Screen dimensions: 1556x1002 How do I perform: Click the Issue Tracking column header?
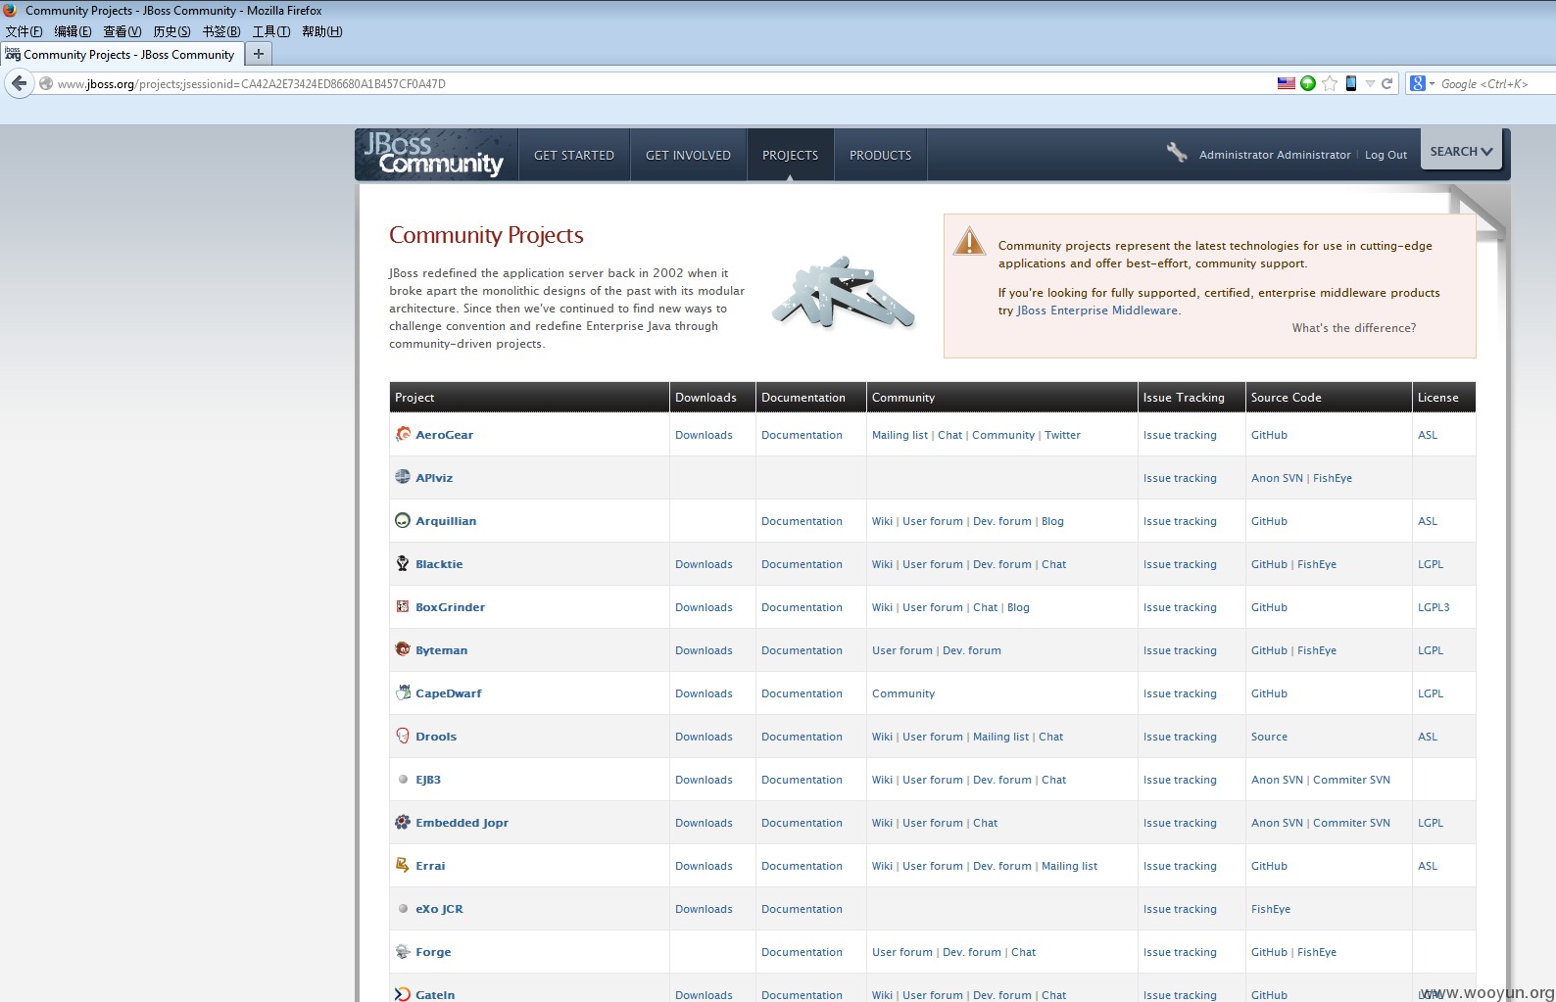tap(1191, 397)
